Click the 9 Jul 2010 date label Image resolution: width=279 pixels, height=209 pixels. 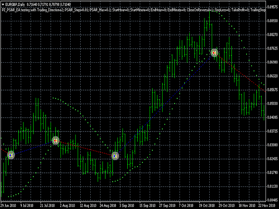tap(27, 206)
